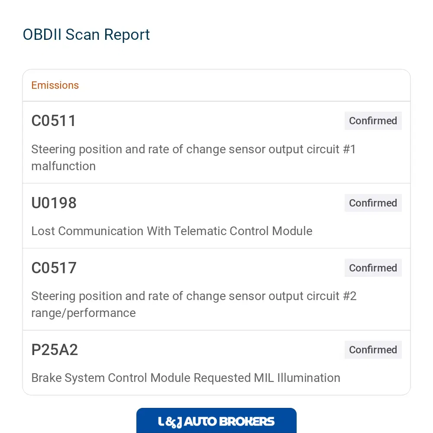Click the range/performance text under C0517
This screenshot has height=433, width=433.
point(84,313)
